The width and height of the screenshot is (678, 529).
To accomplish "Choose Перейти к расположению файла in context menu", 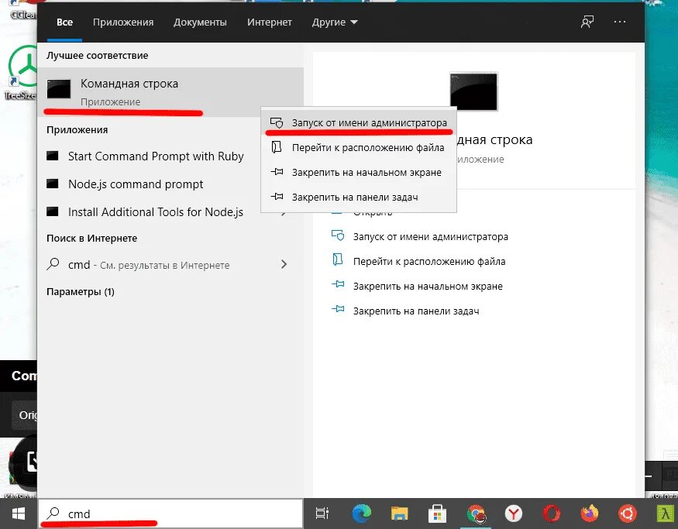I will pyautogui.click(x=359, y=147).
